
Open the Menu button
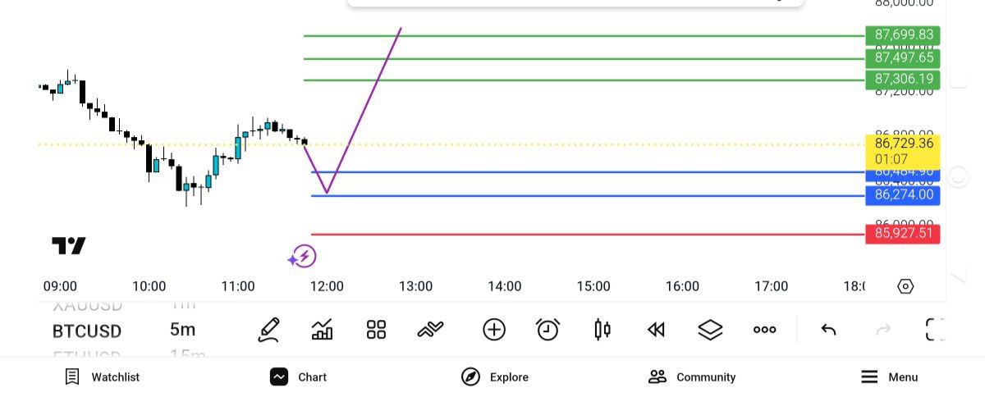point(889,377)
